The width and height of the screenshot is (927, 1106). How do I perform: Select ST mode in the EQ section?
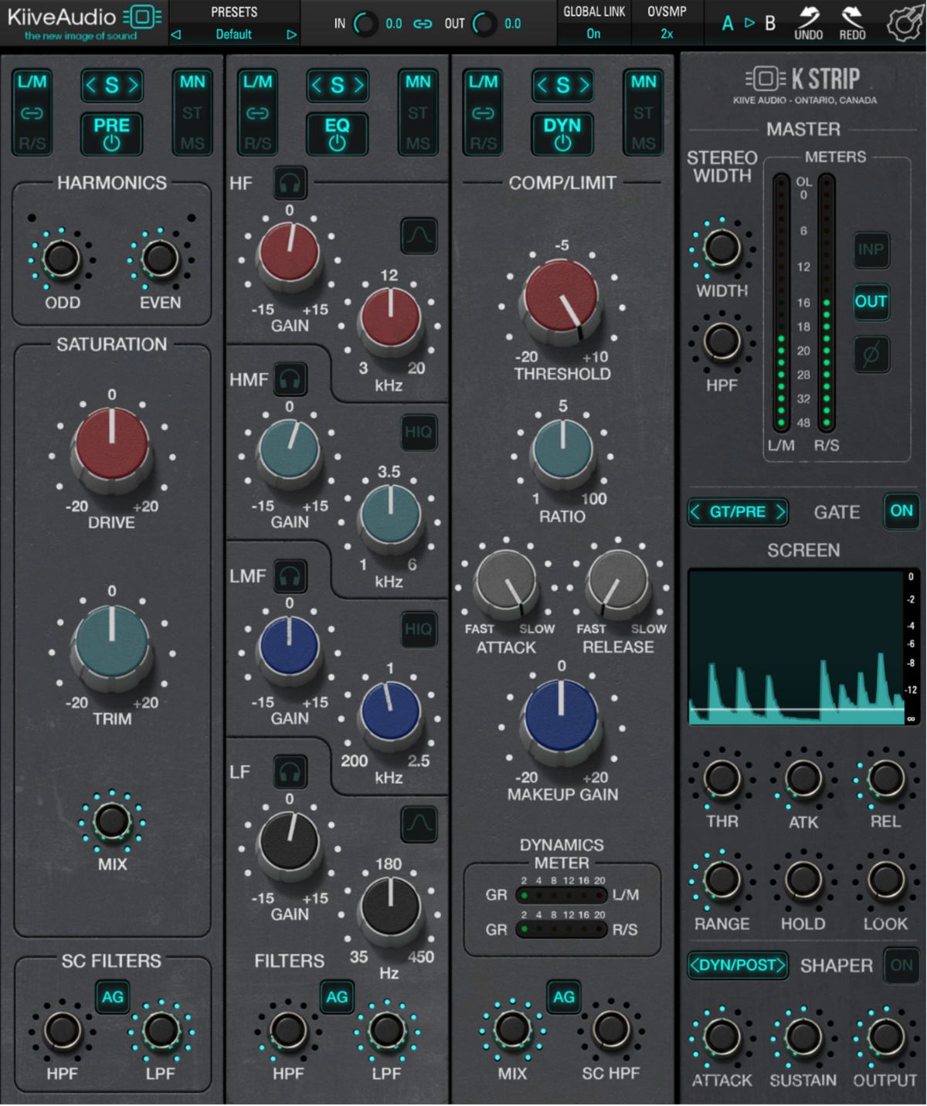[x=418, y=114]
